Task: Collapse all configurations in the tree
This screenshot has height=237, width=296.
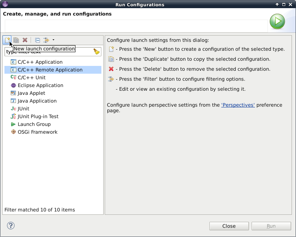Action: [37, 40]
